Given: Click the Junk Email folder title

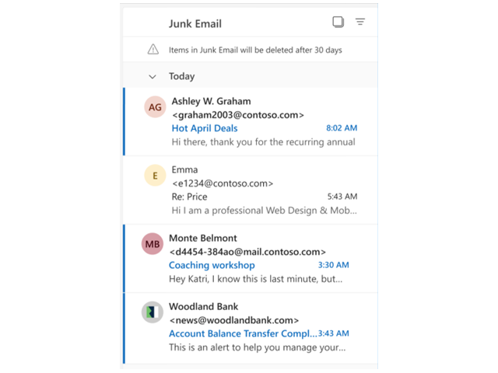Looking at the screenshot, I should click(195, 23).
